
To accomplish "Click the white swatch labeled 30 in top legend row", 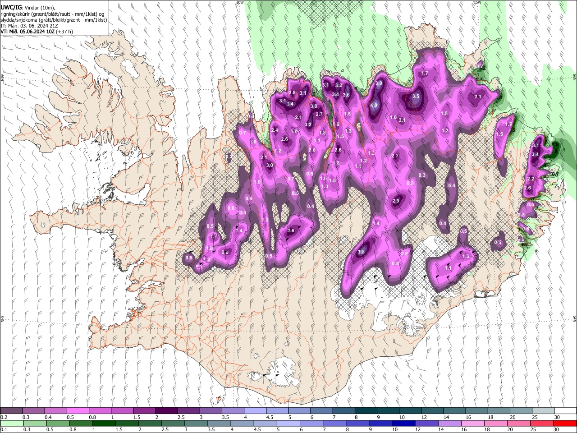I will (x=566, y=410).
